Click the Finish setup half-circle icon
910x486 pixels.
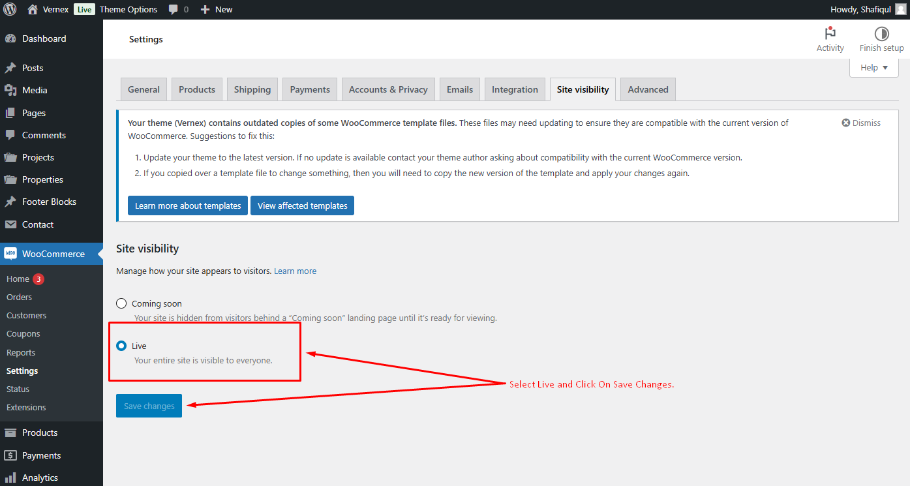[x=882, y=33]
